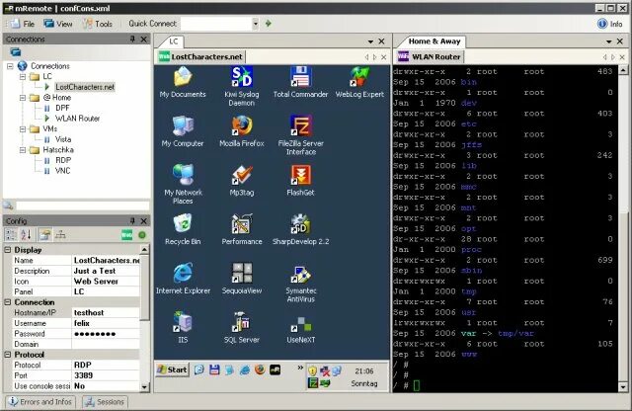Collapse the Display property section
632x411 pixels.
(x=8, y=250)
